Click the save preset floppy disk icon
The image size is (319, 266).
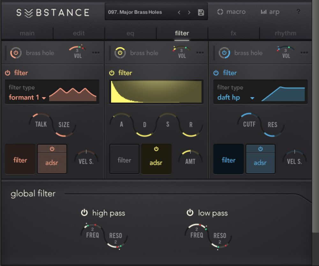pos(201,12)
